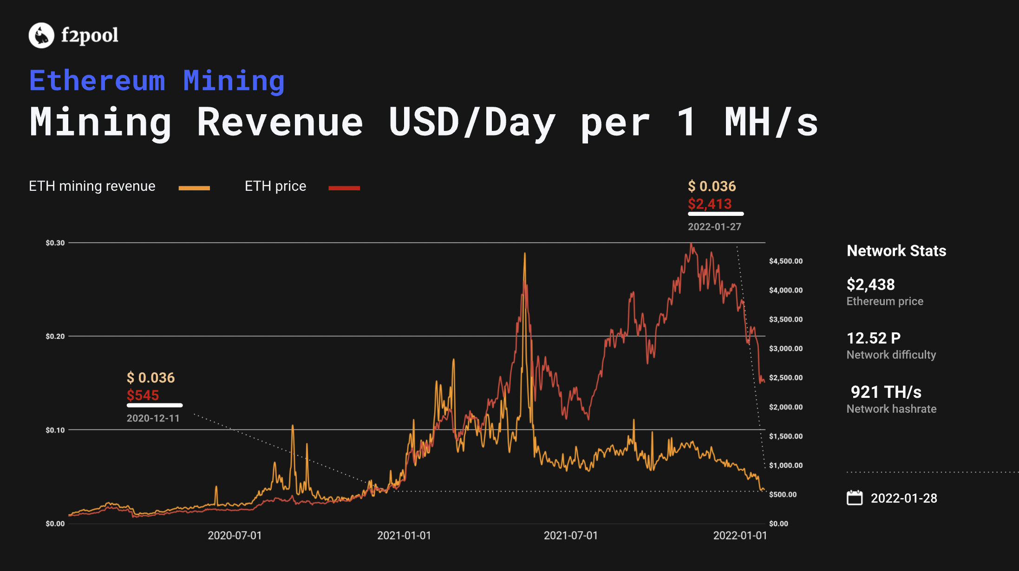This screenshot has height=571, width=1019.
Task: Click the '$0.10' left axis label
Action: (55, 430)
